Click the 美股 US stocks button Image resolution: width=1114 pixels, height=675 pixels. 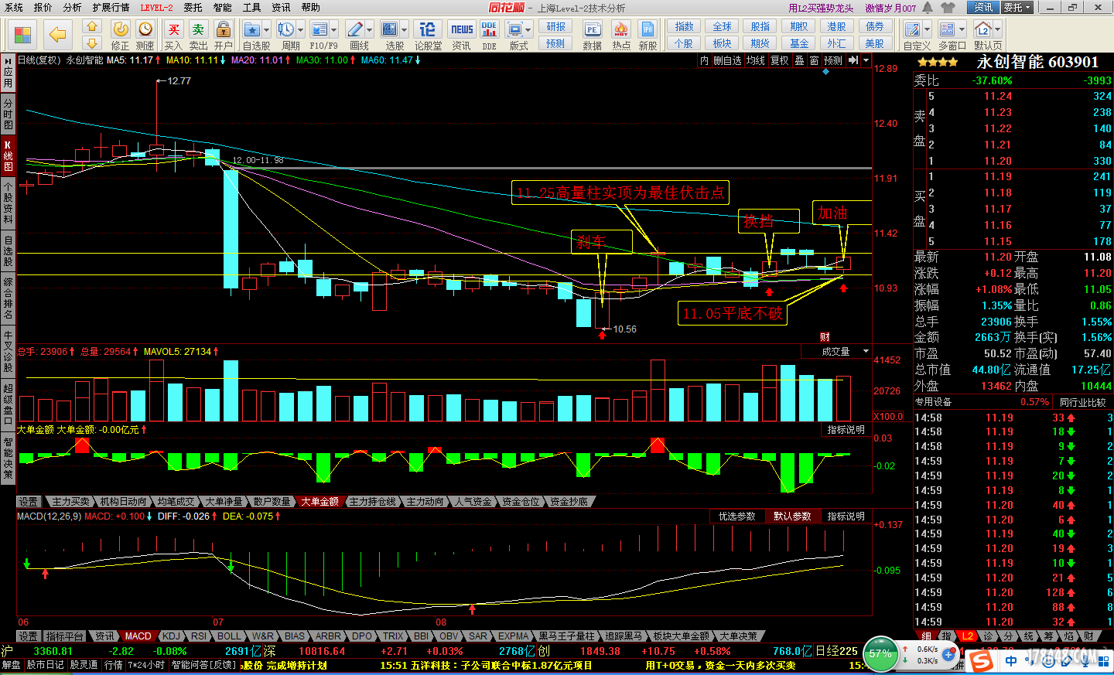[x=874, y=43]
